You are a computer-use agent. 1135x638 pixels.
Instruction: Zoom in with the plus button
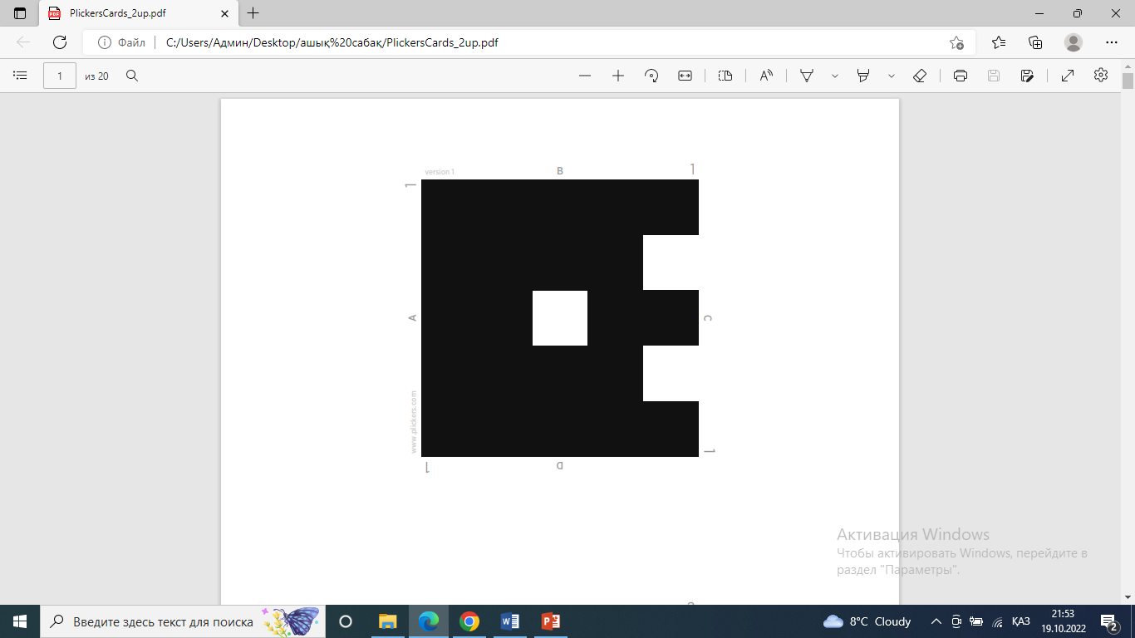click(618, 76)
